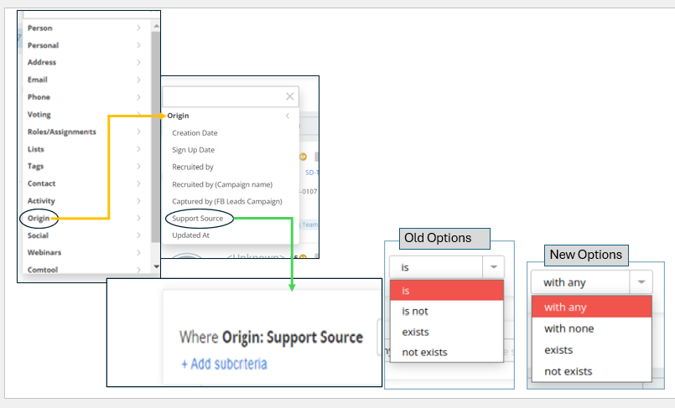Click the Recruited by option

(193, 167)
